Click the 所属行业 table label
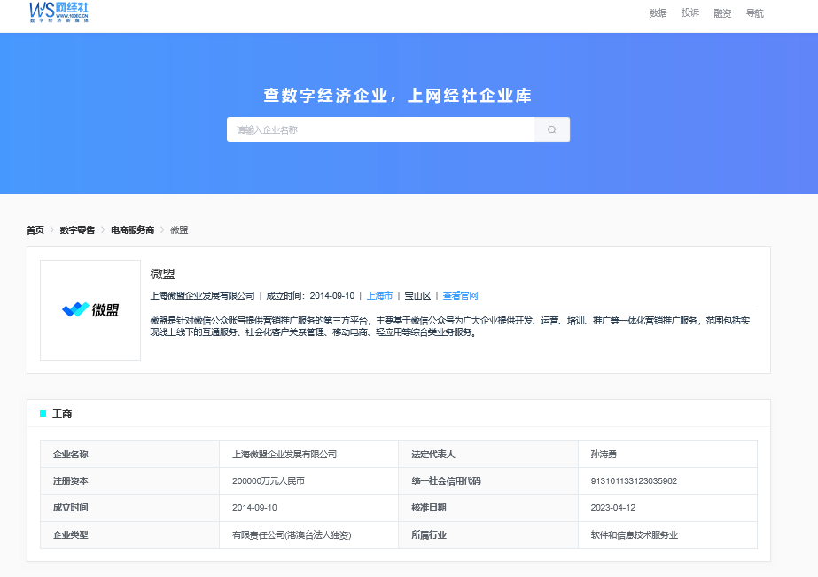Image resolution: width=818 pixels, height=577 pixels. 429,535
